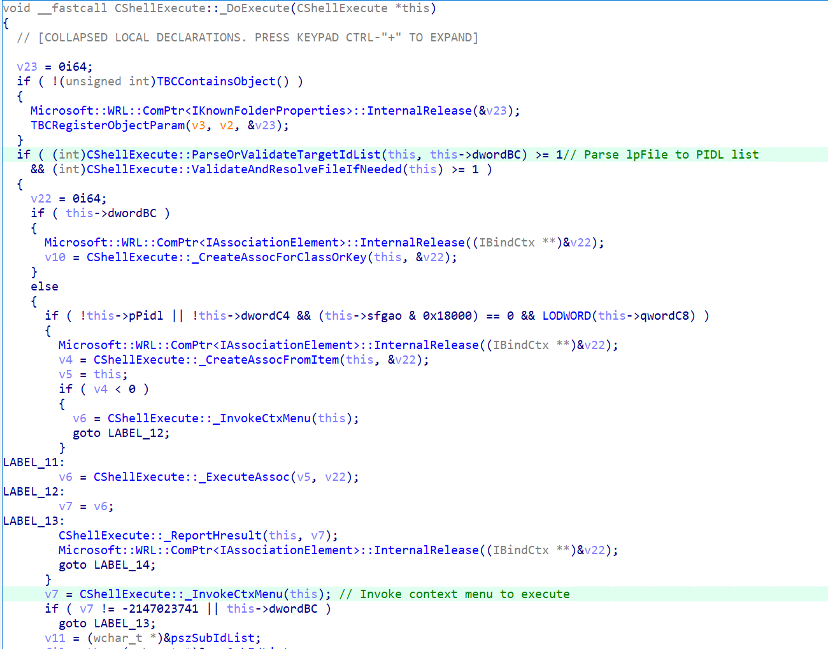Select the sfgao member field
Viewport: 828px width, 649px height.
coord(384,316)
